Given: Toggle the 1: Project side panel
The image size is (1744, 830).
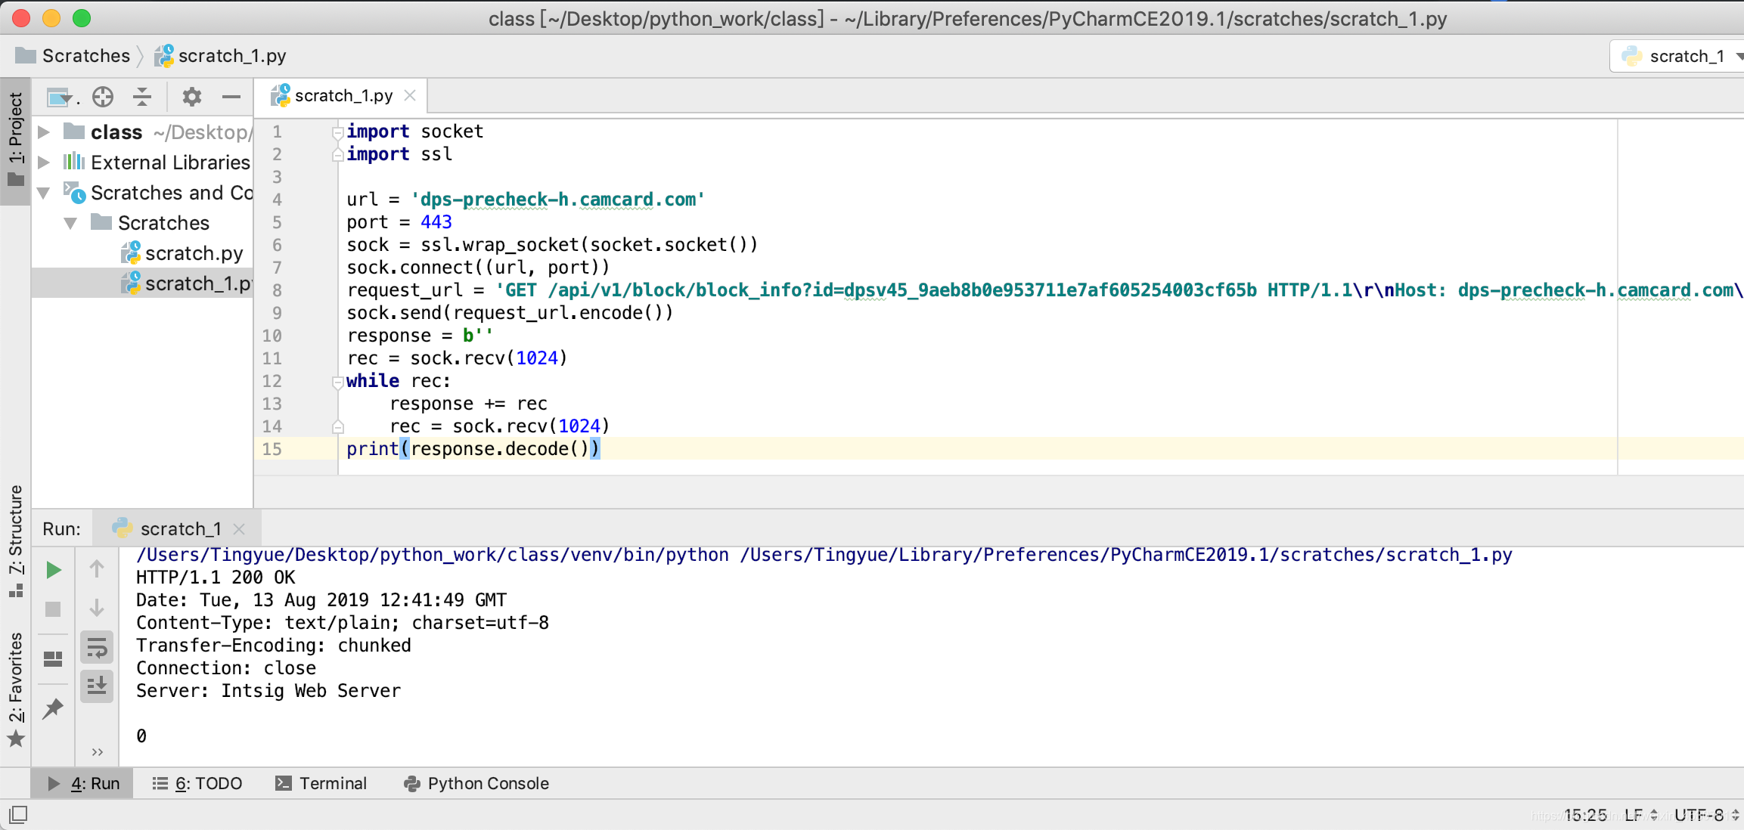Looking at the screenshot, I should 16,140.
